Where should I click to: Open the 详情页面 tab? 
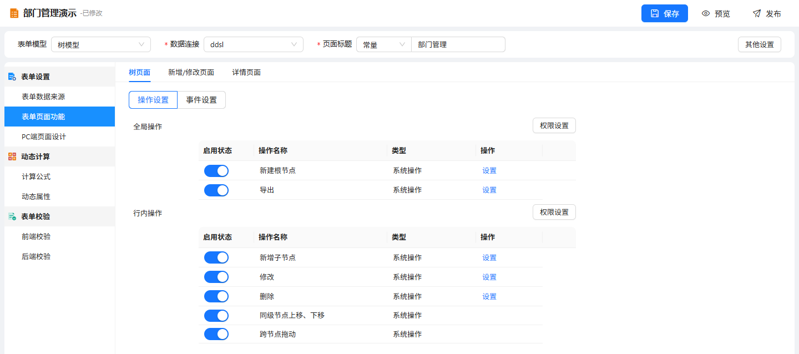click(x=246, y=72)
